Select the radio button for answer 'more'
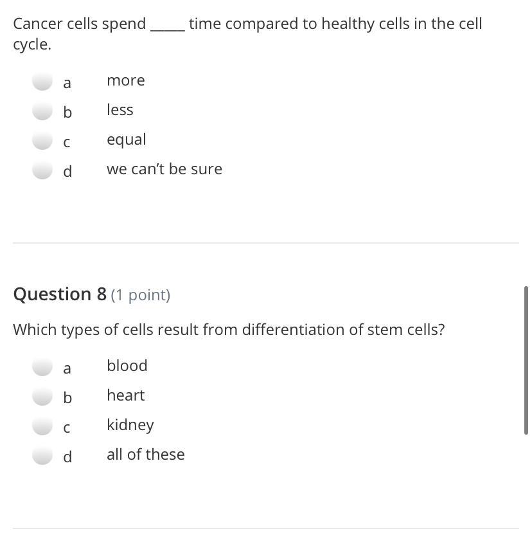Screen dimensions: 532x533 click(42, 82)
